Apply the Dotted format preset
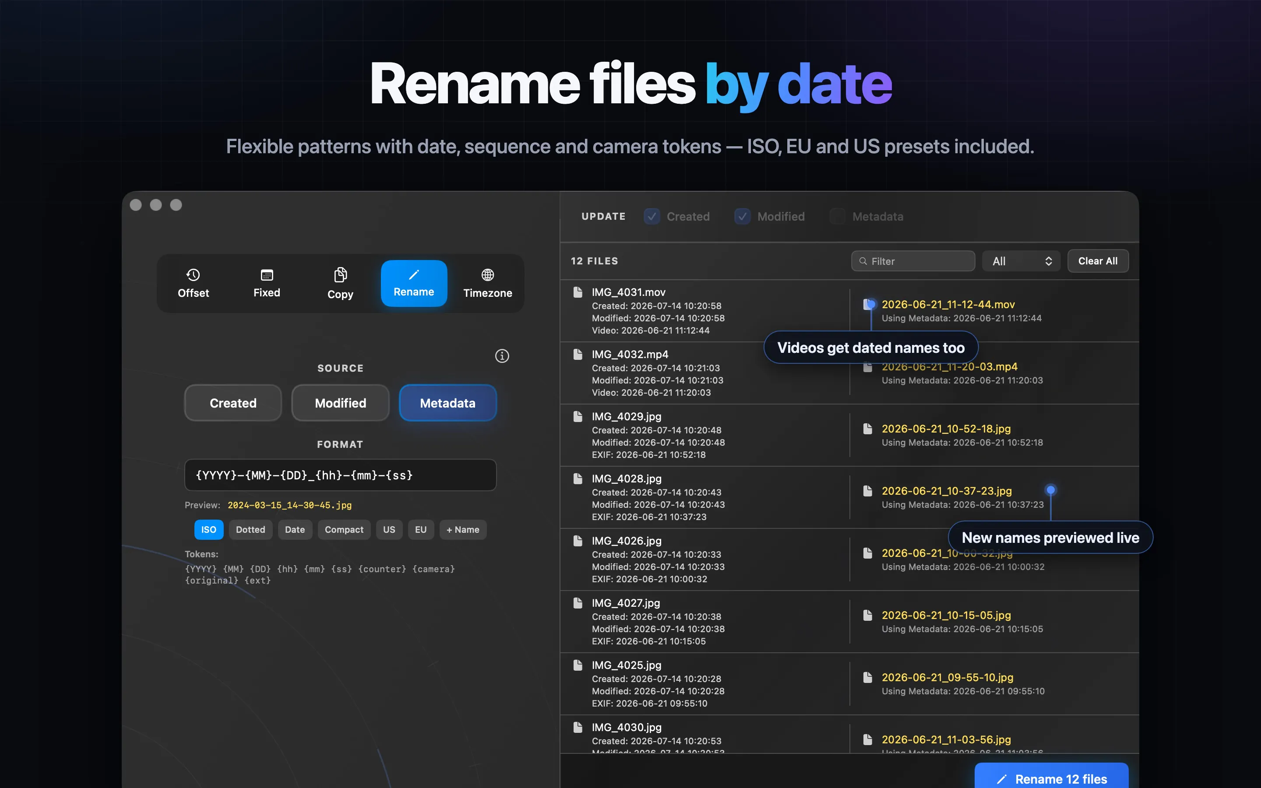 click(x=250, y=530)
